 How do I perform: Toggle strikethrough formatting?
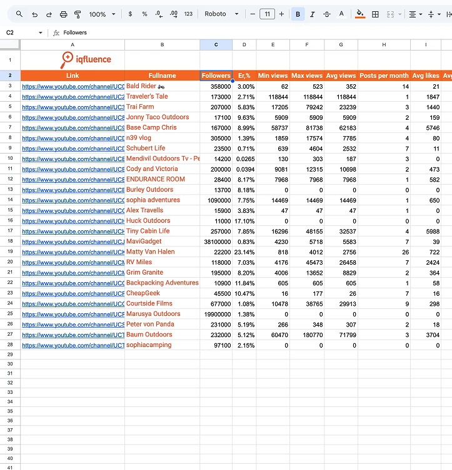click(x=327, y=14)
